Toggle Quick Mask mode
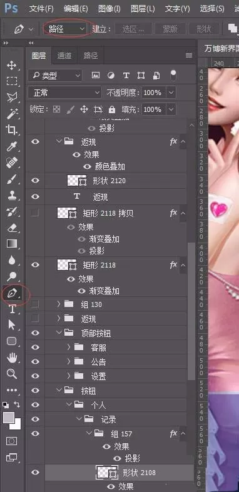The image size is (239, 492). point(12,441)
